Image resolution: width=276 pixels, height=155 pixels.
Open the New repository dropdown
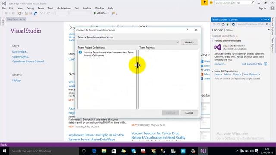[218, 74]
